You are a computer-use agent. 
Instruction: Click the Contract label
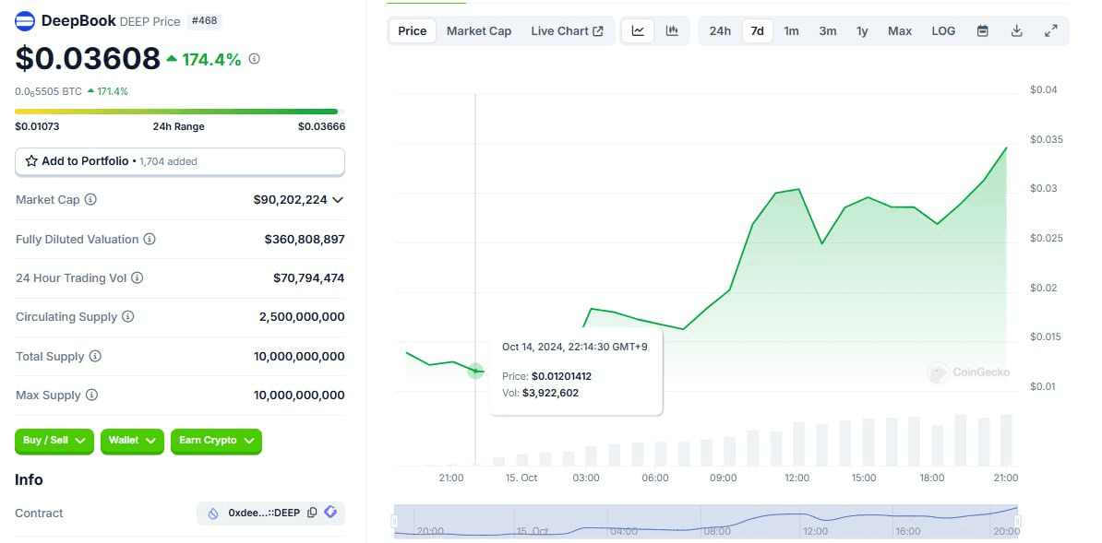(40, 513)
